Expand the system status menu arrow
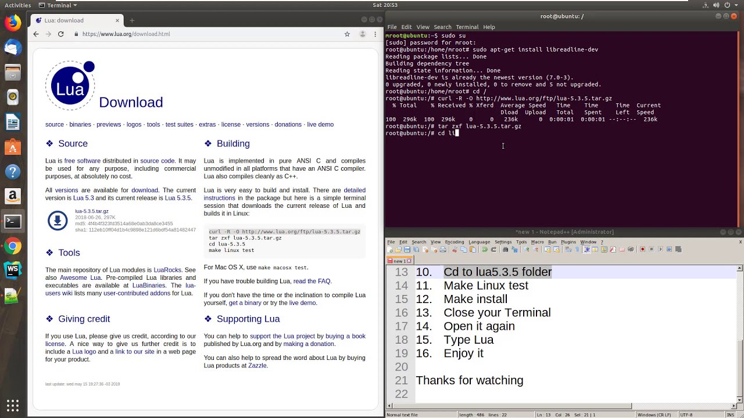This screenshot has width=744, height=418. pos(736,5)
